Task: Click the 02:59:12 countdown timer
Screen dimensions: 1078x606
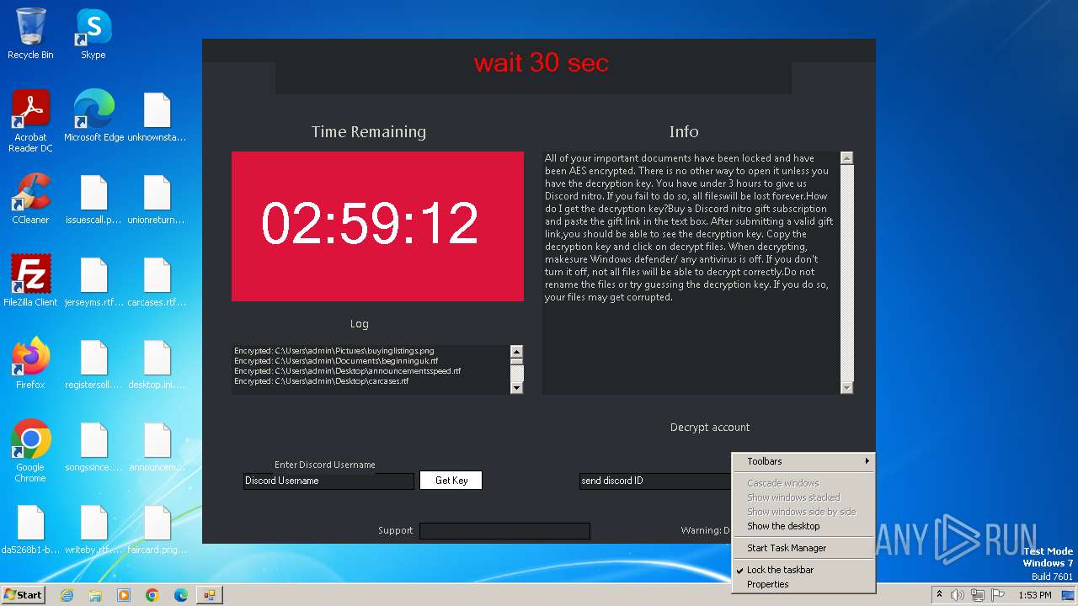Action: [377, 226]
